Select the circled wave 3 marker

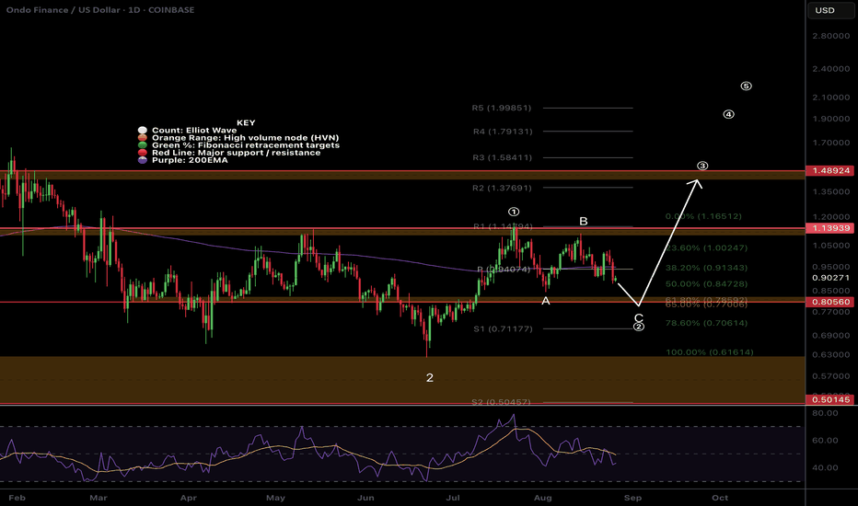702,167
